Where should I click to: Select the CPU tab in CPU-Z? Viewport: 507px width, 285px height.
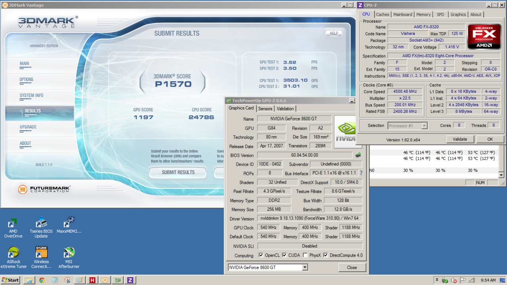click(x=366, y=14)
